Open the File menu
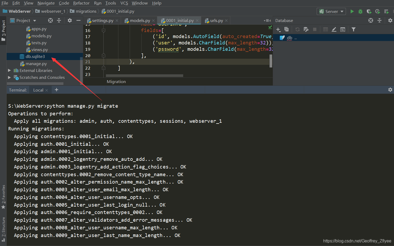The width and height of the screenshot is (394, 246). coord(5,3)
